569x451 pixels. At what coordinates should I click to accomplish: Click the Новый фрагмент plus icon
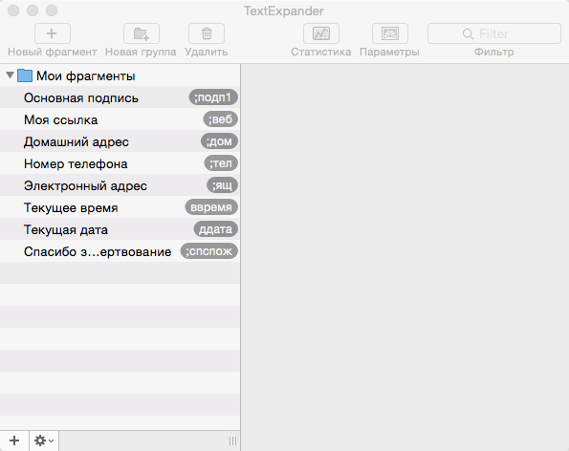(x=53, y=33)
